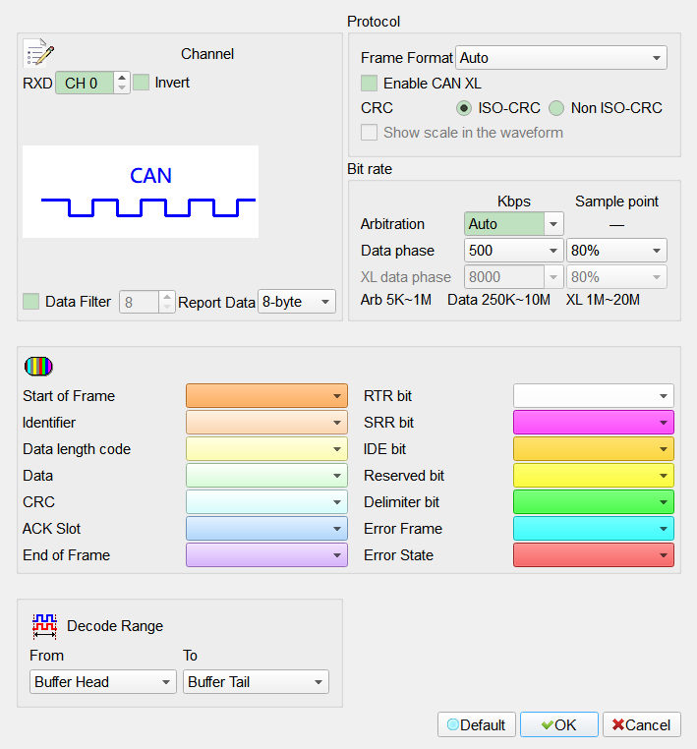697x749 pixels.
Task: Open the Error State red color dropdown
Action: (594, 555)
